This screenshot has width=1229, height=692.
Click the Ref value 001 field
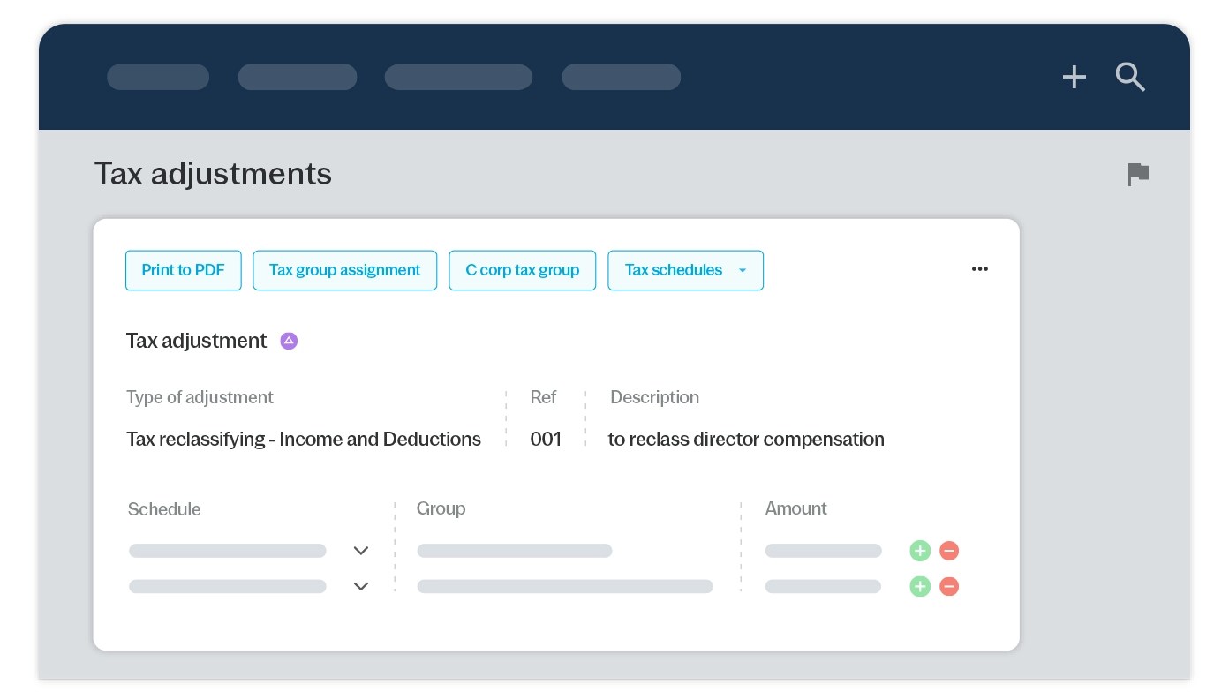tap(546, 439)
